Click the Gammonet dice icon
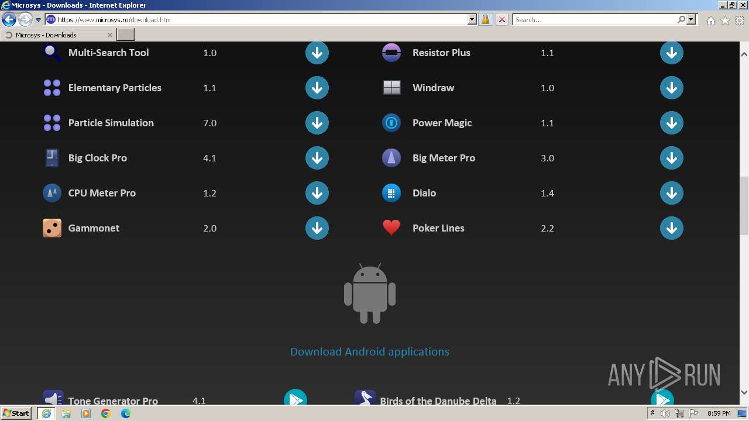This screenshot has height=421, width=749. point(52,228)
